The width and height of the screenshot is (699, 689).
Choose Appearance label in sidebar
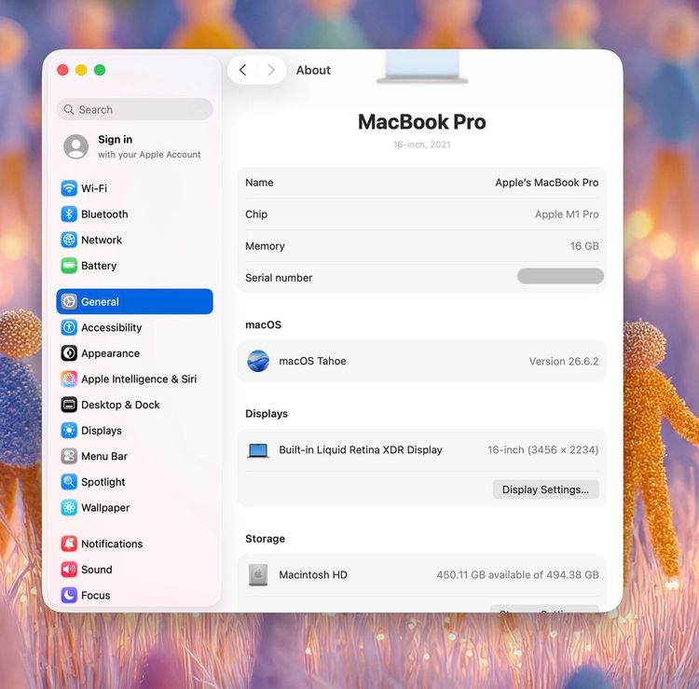[110, 353]
